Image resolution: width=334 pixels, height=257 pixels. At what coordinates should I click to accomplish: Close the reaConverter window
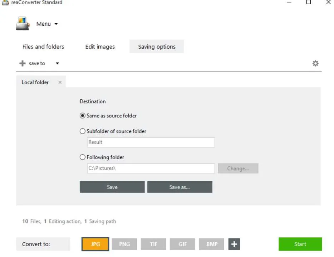(x=328, y=2)
